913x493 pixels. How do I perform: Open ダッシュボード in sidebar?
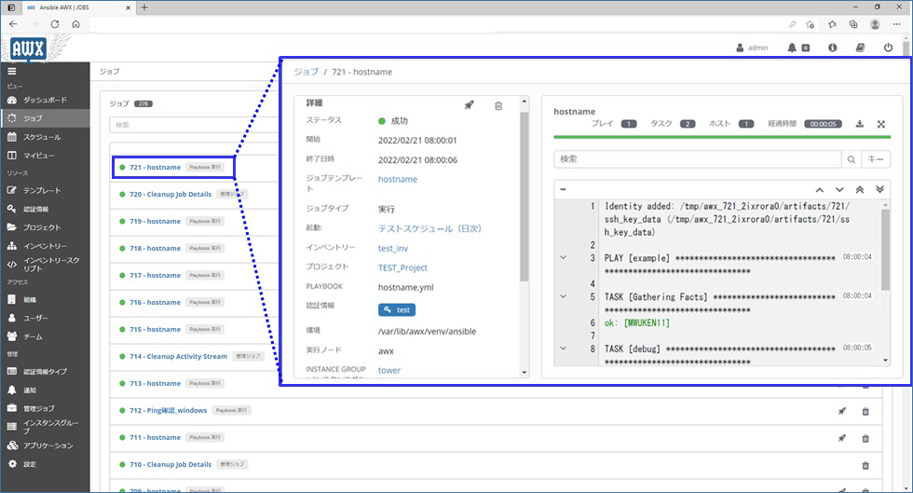tap(45, 100)
